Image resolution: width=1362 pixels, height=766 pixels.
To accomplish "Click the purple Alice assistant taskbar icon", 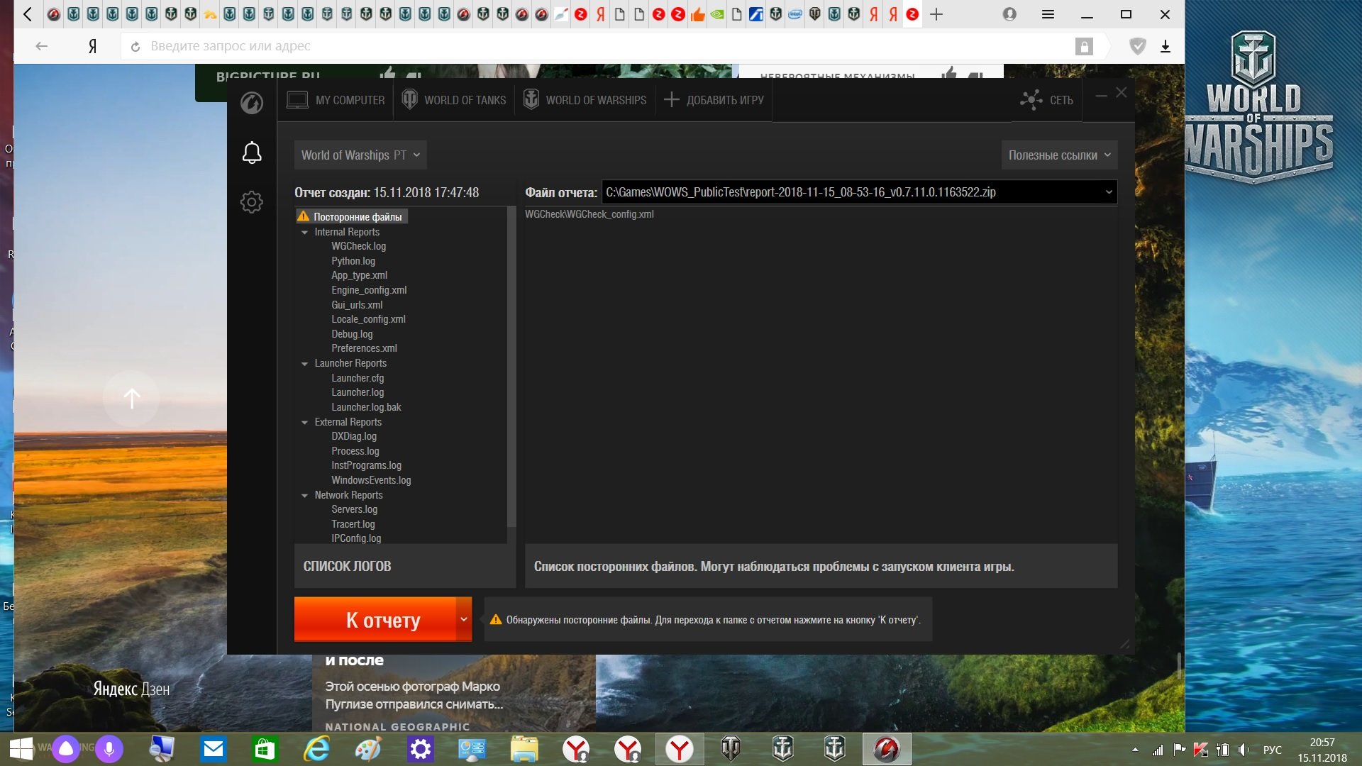I will click(x=66, y=749).
